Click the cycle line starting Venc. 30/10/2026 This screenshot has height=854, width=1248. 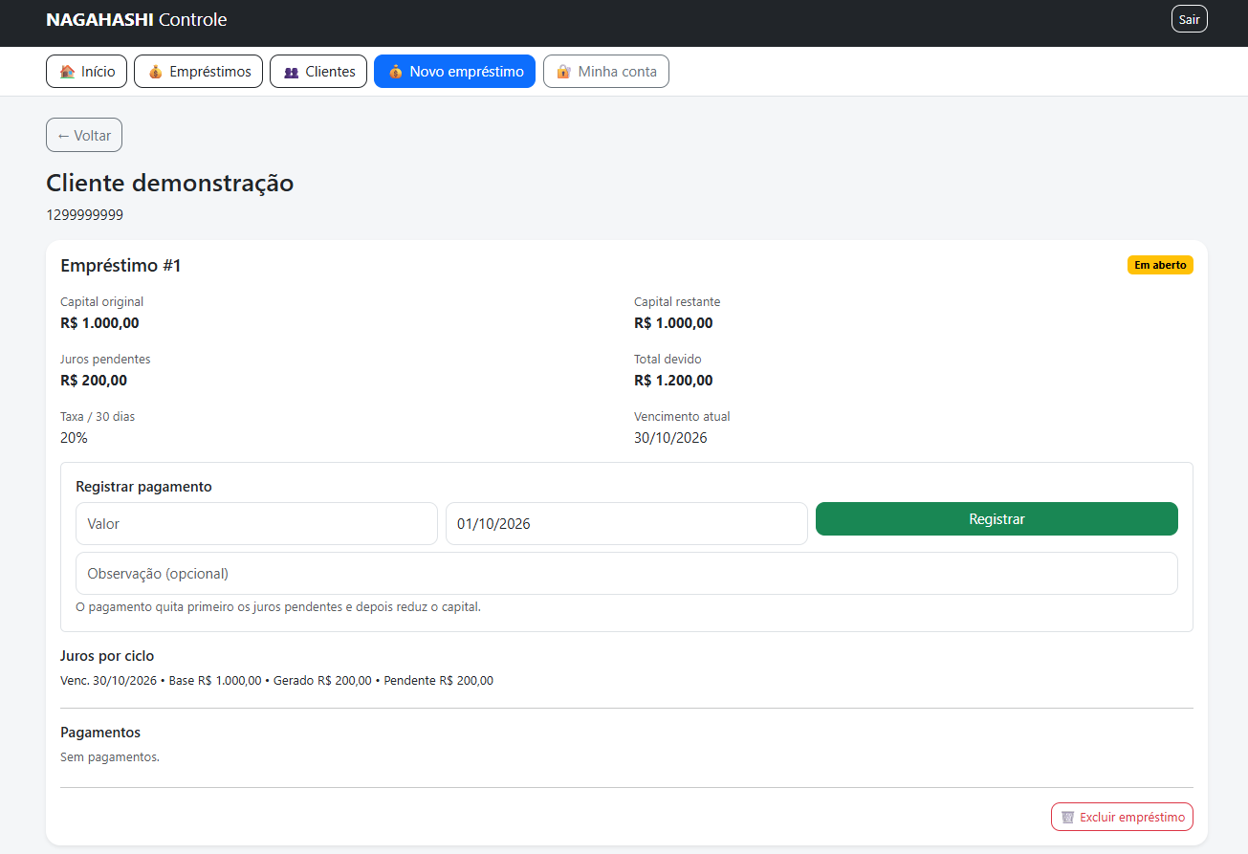[276, 681]
